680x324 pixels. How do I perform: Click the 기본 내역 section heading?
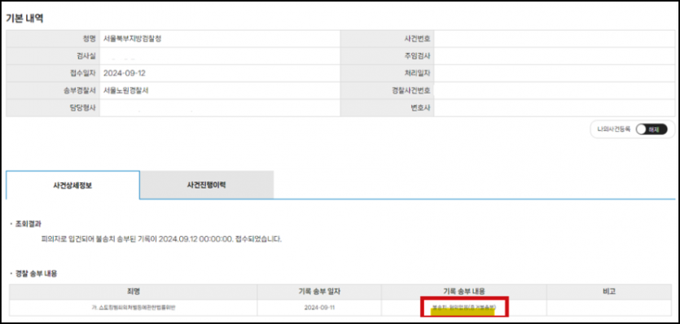[24, 19]
